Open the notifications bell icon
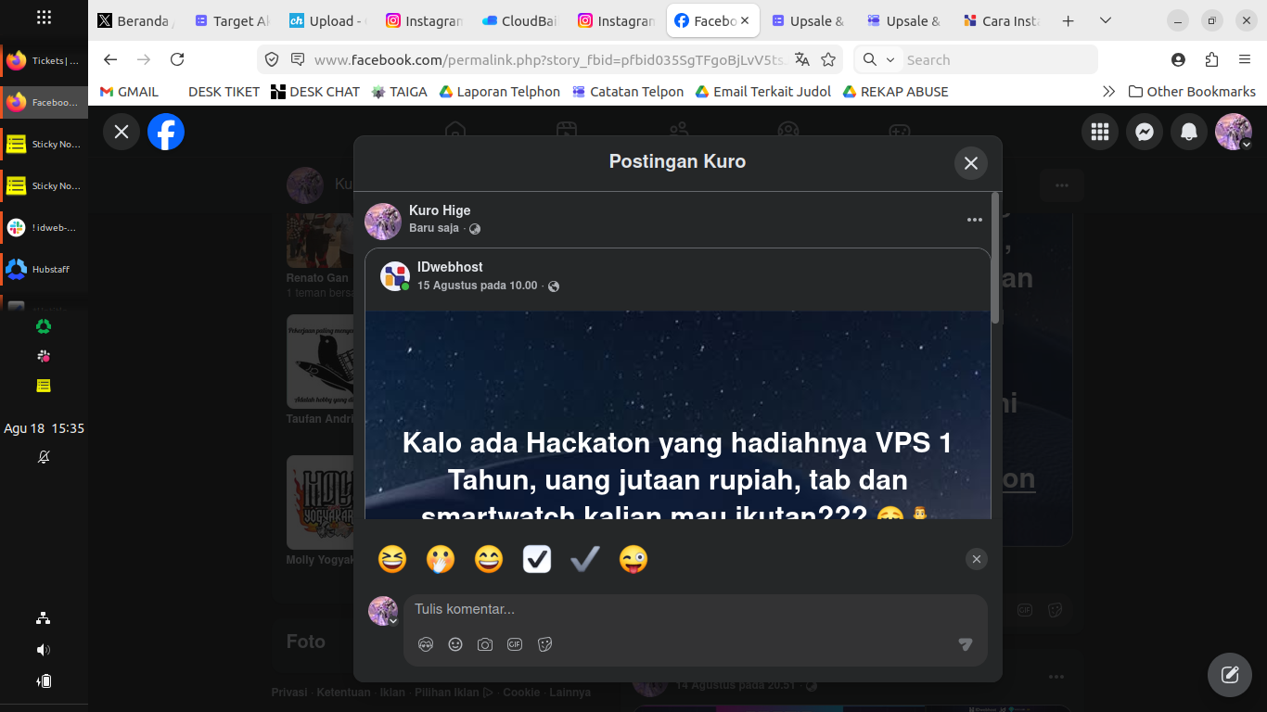 pos(1189,133)
